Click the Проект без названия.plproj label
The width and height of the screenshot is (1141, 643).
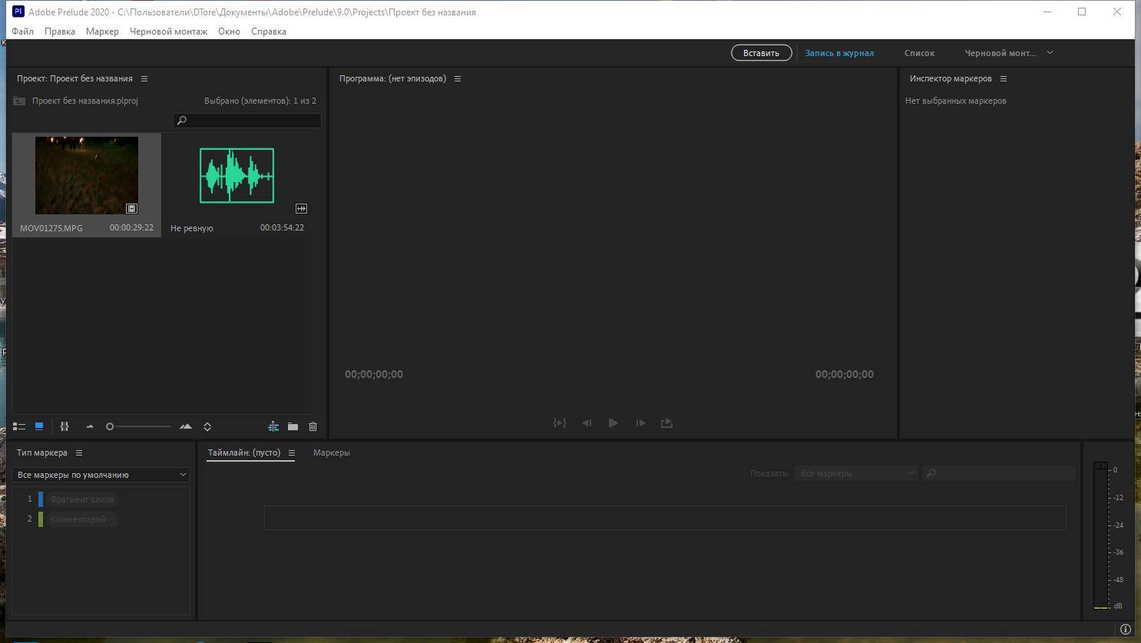click(x=85, y=101)
